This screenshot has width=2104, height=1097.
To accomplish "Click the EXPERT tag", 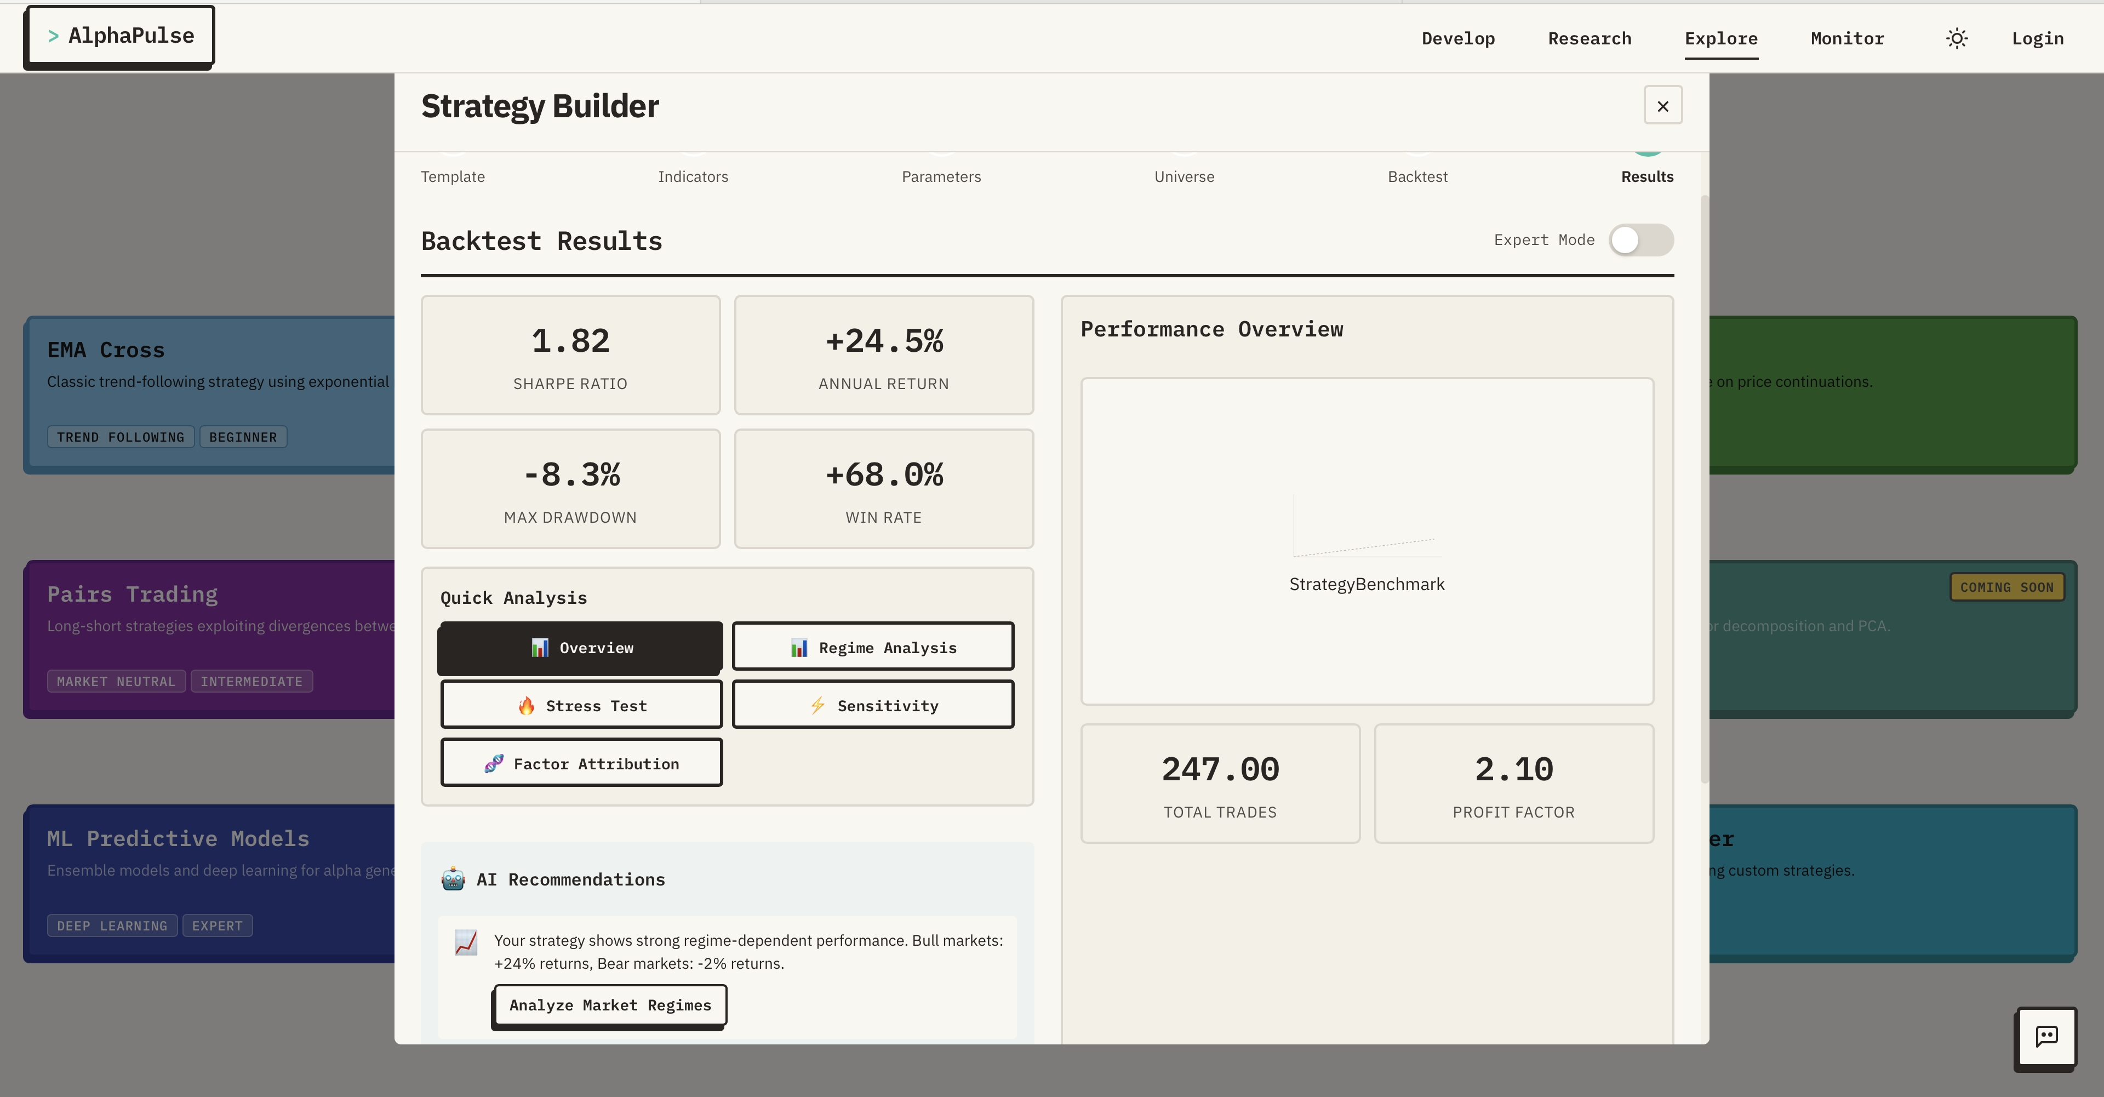I will 218,925.
